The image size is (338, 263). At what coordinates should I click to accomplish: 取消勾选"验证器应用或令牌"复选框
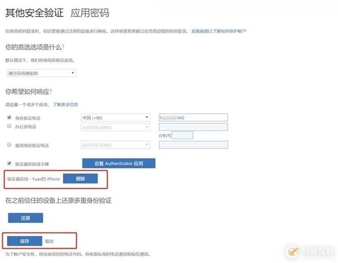point(9,162)
